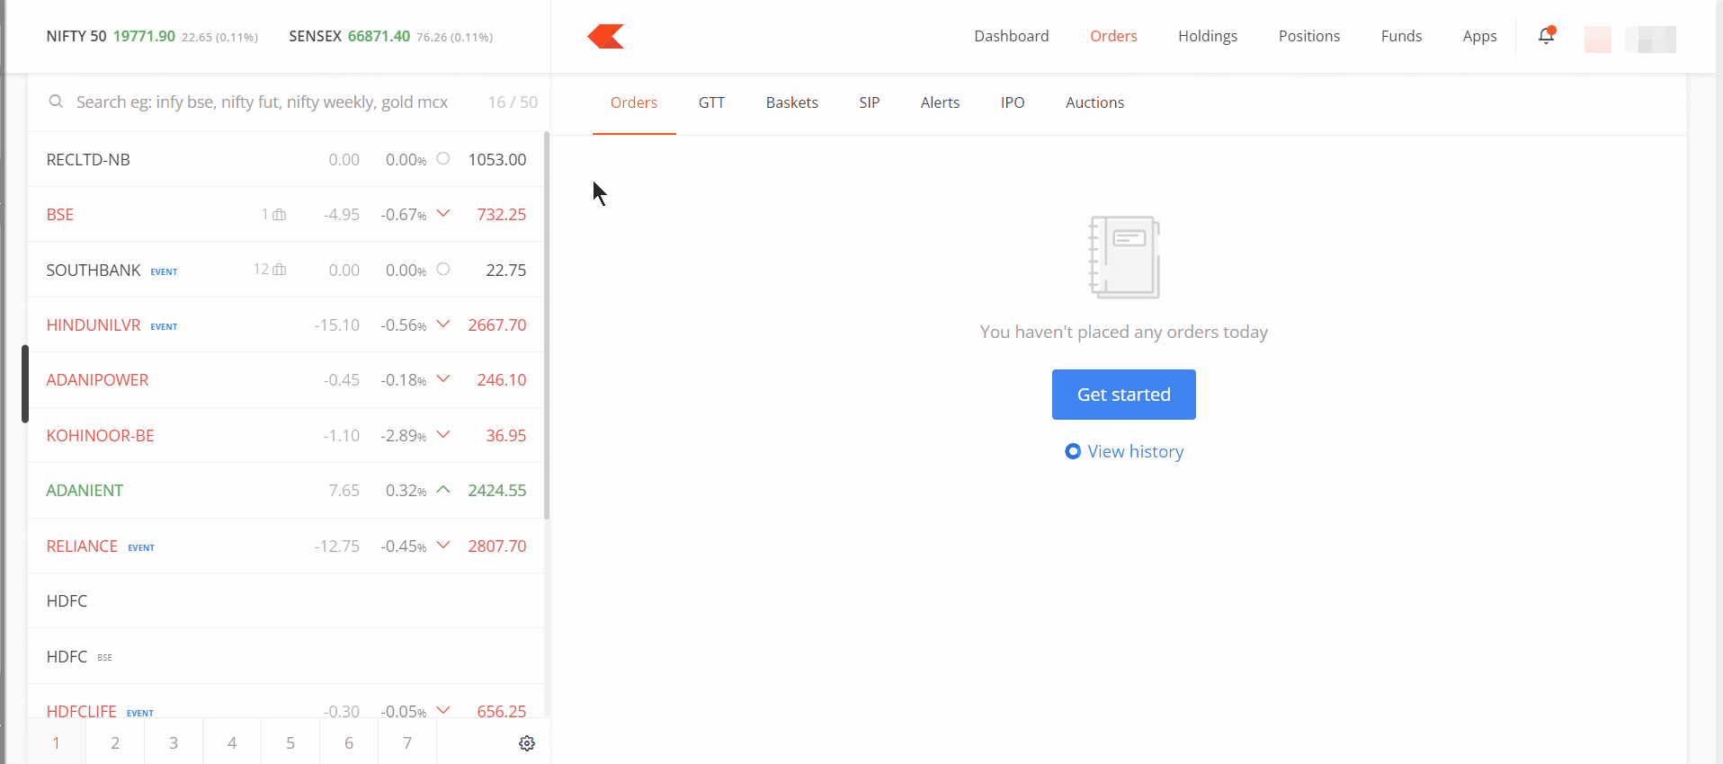Viewport: 1723px width, 764px height.
Task: Select SOUTHBANK in watchlist
Action: (x=286, y=270)
